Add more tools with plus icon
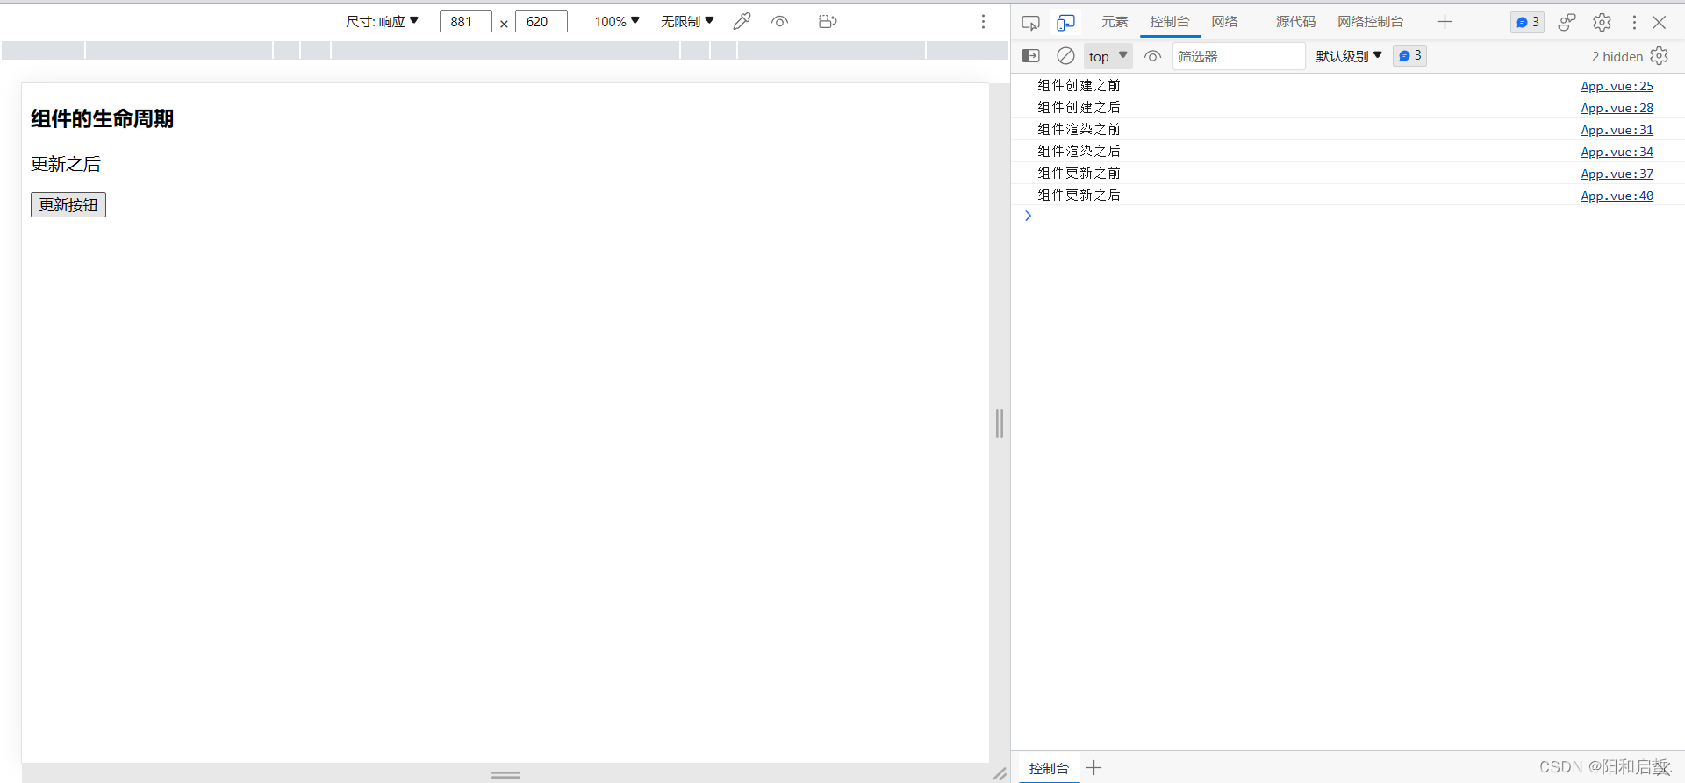The width and height of the screenshot is (1685, 783). tap(1445, 22)
